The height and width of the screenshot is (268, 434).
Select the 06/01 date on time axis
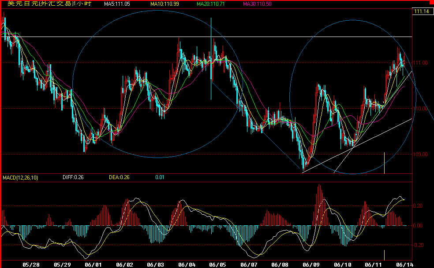[93, 264]
